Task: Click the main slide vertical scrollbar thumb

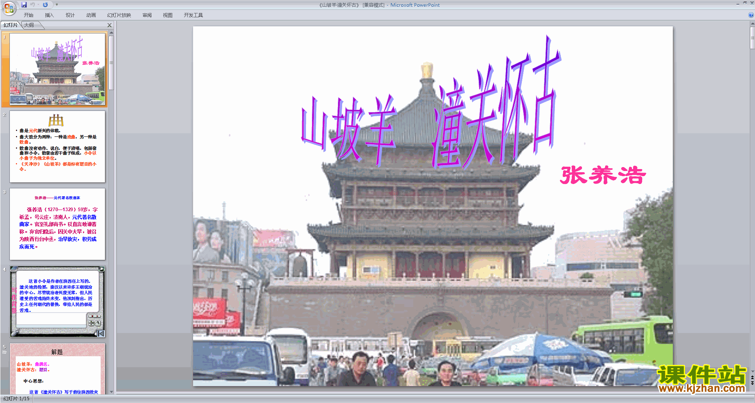Action: coord(752,38)
